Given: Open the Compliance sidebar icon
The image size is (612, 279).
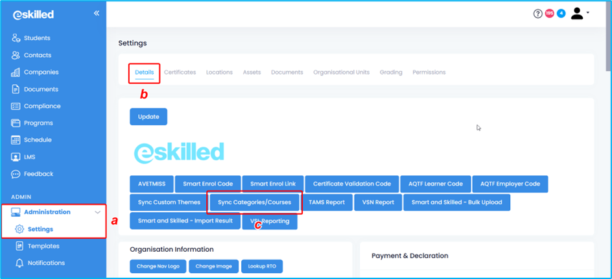Looking at the screenshot, I should click(x=16, y=106).
